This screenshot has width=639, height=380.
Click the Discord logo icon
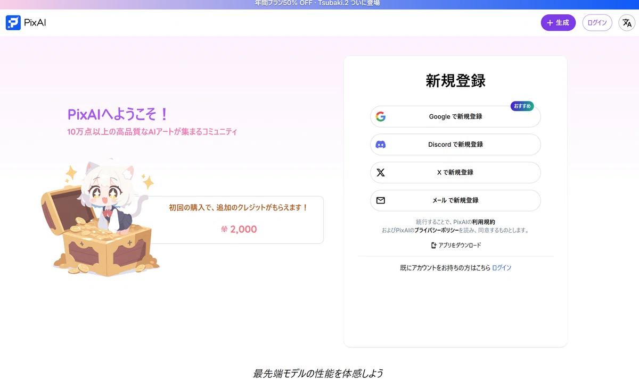tap(380, 145)
